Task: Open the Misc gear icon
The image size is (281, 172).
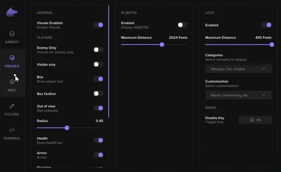Action: pos(12,82)
